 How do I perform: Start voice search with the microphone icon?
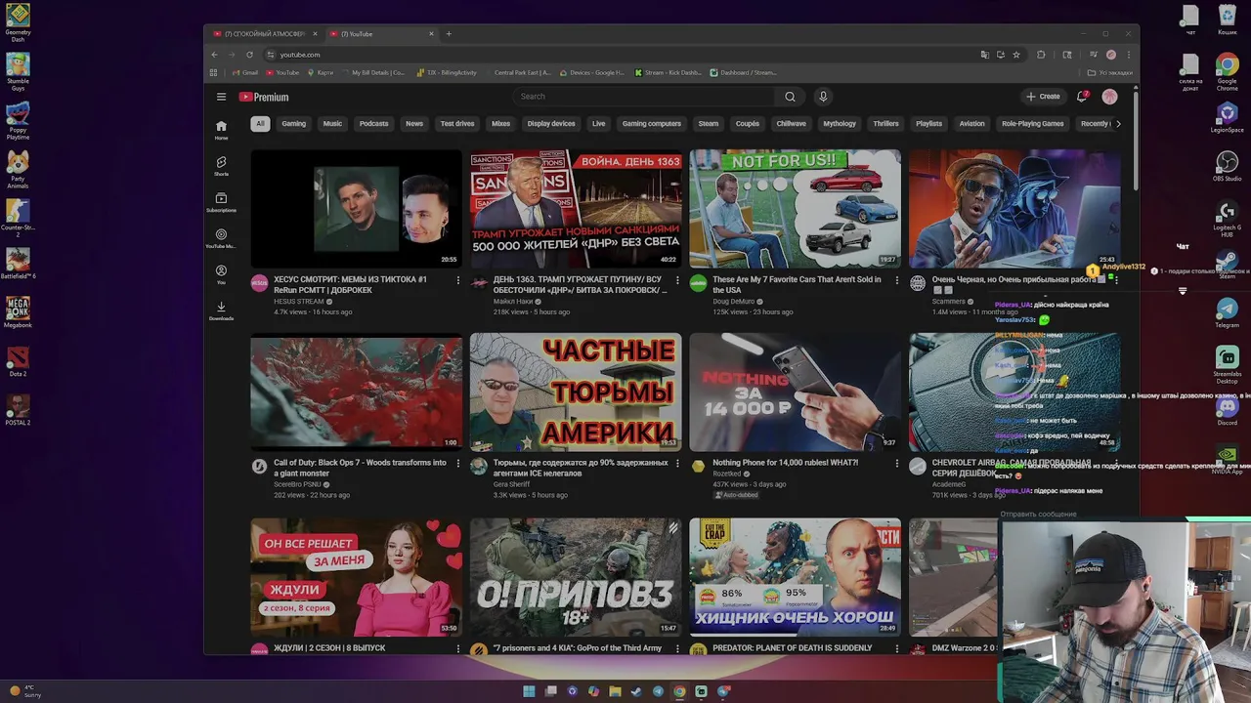click(x=823, y=97)
